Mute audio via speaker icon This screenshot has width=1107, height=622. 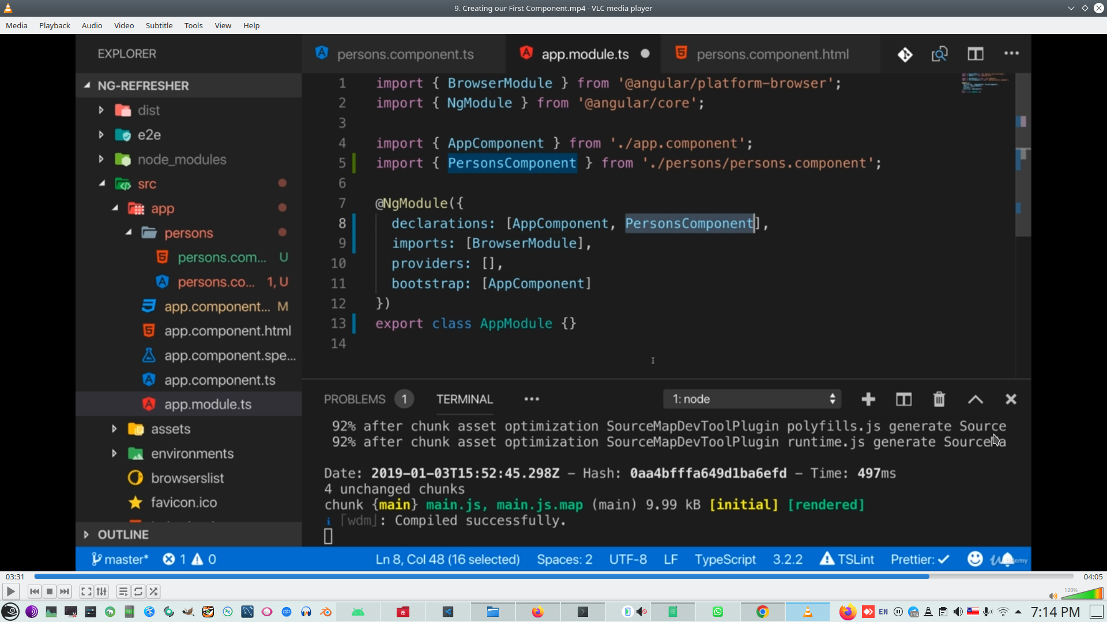pyautogui.click(x=1053, y=596)
